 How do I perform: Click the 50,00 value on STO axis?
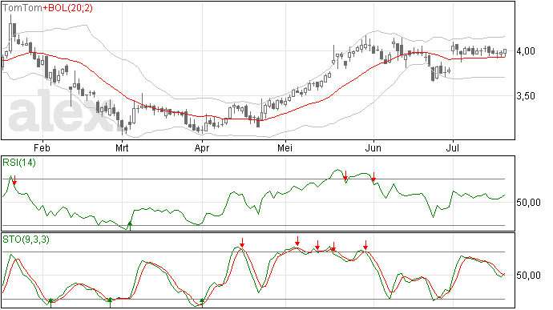pos(528,275)
